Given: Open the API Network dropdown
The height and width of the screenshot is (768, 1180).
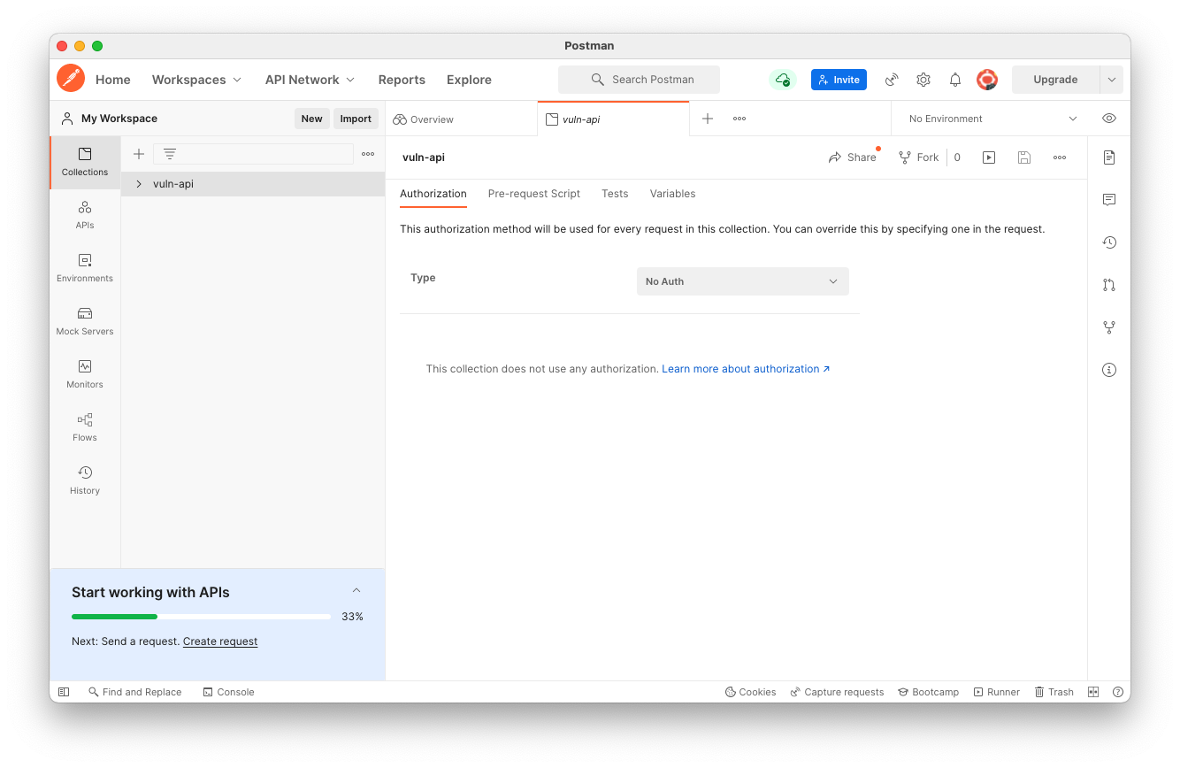Looking at the screenshot, I should coord(310,80).
